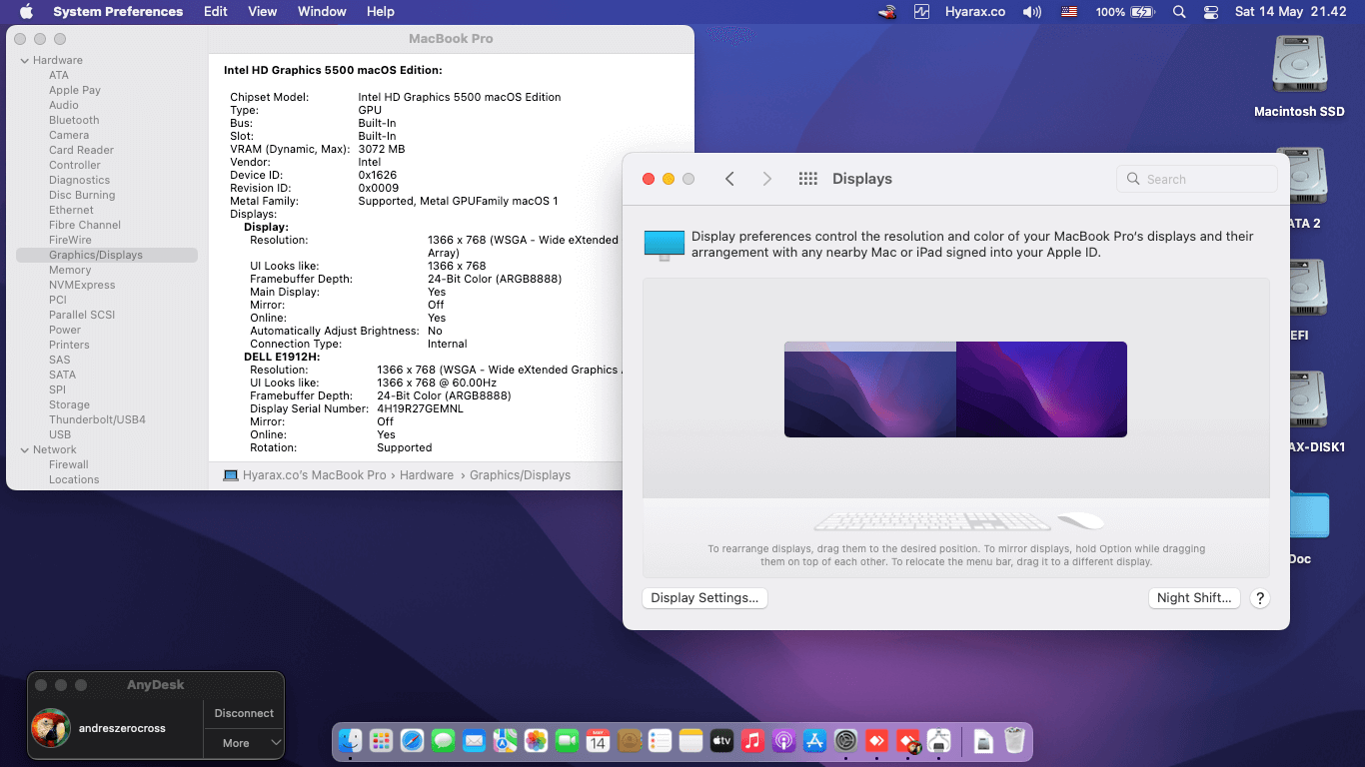Open the help question mark button
The image size is (1365, 767).
1260,598
